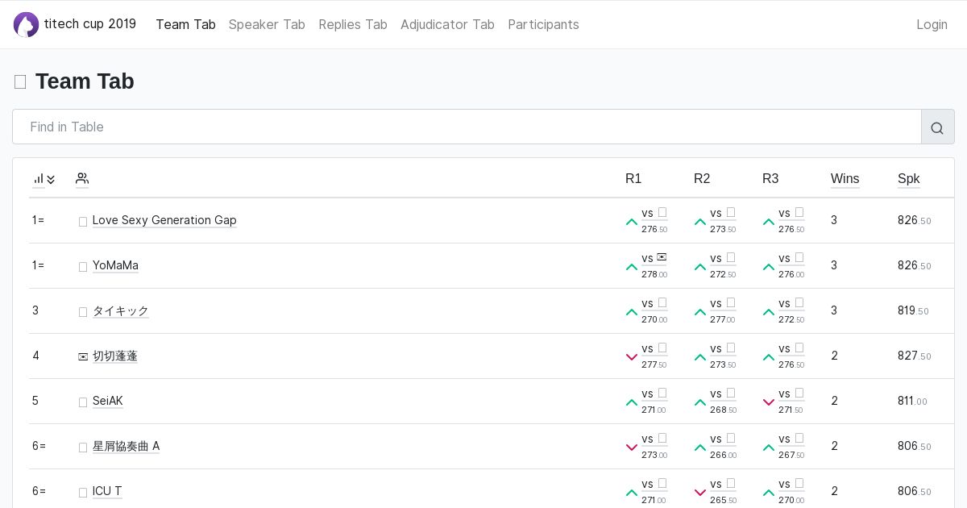Sort the table by Spk column
Viewport: 967px width, 508px height.
point(908,179)
